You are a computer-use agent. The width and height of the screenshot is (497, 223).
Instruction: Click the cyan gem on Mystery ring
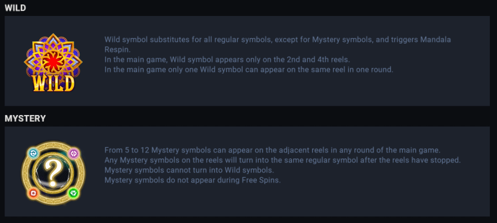click(33, 153)
